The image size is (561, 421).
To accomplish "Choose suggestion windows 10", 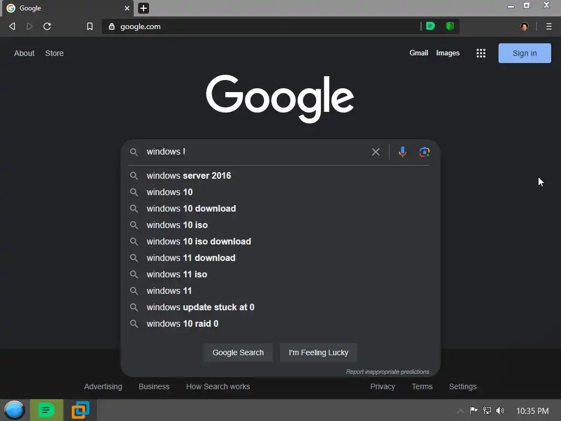I will point(280,192).
